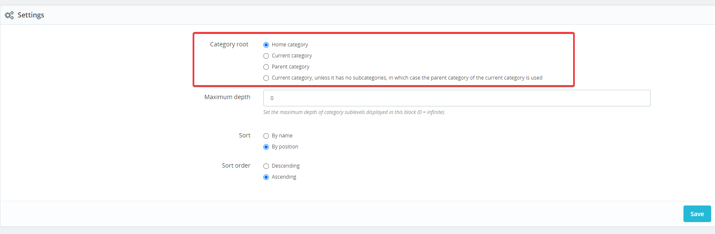The image size is (715, 234).
Task: Choose Ascending sort order
Action: (x=266, y=177)
